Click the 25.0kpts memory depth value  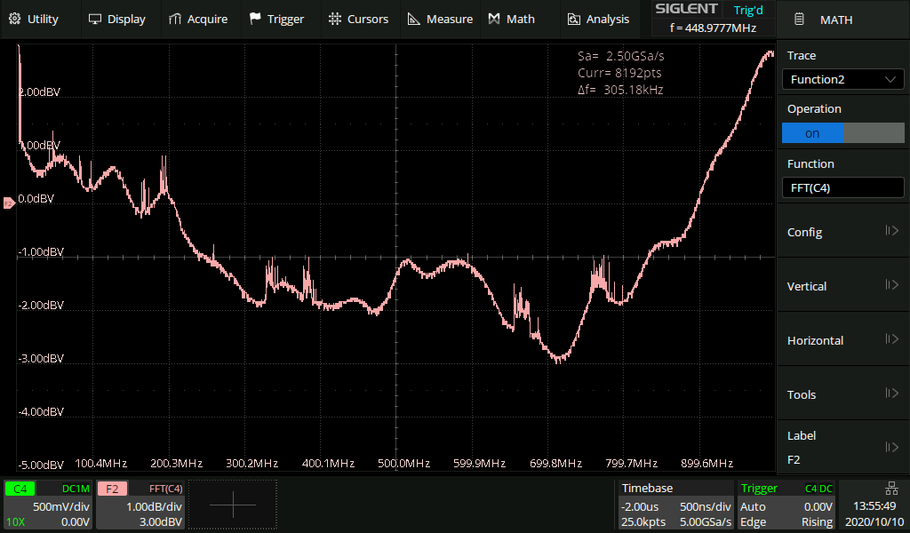pyautogui.click(x=643, y=522)
